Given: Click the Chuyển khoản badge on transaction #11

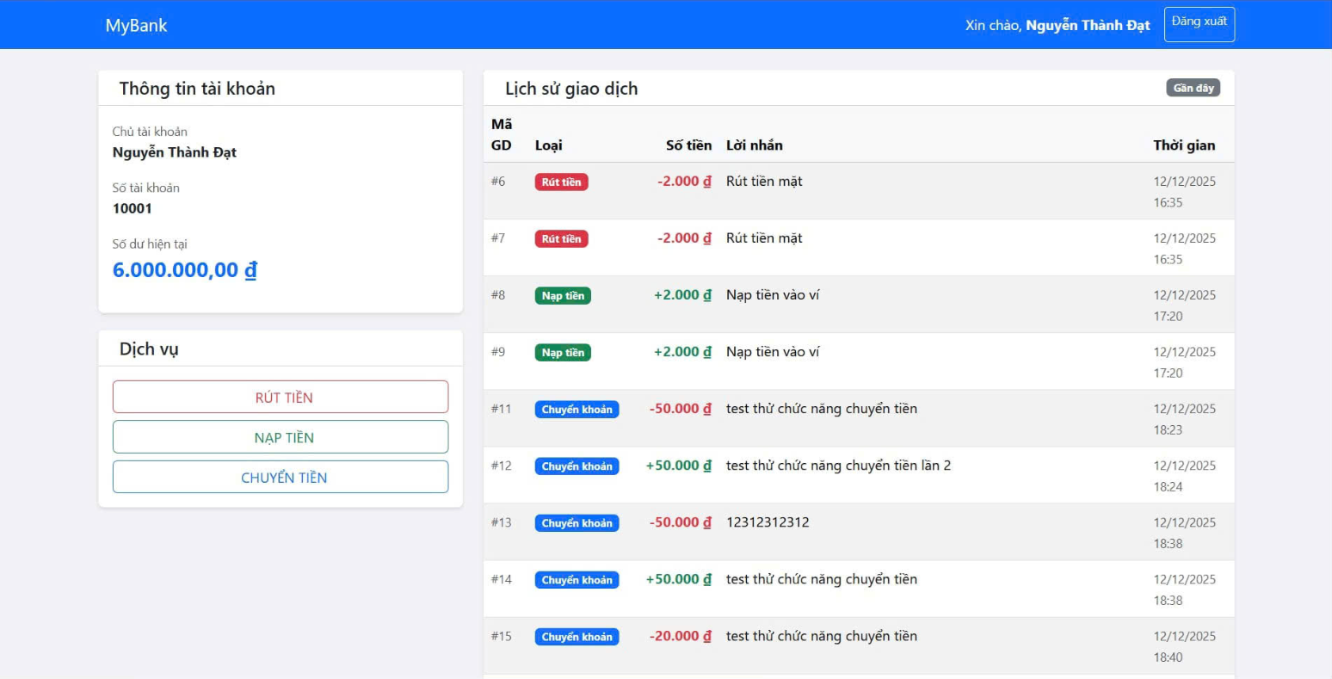Looking at the screenshot, I should (577, 410).
